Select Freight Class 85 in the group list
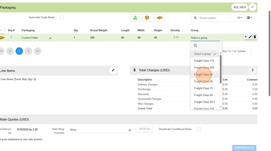Screen dimensions: 271x151 point(203,95)
